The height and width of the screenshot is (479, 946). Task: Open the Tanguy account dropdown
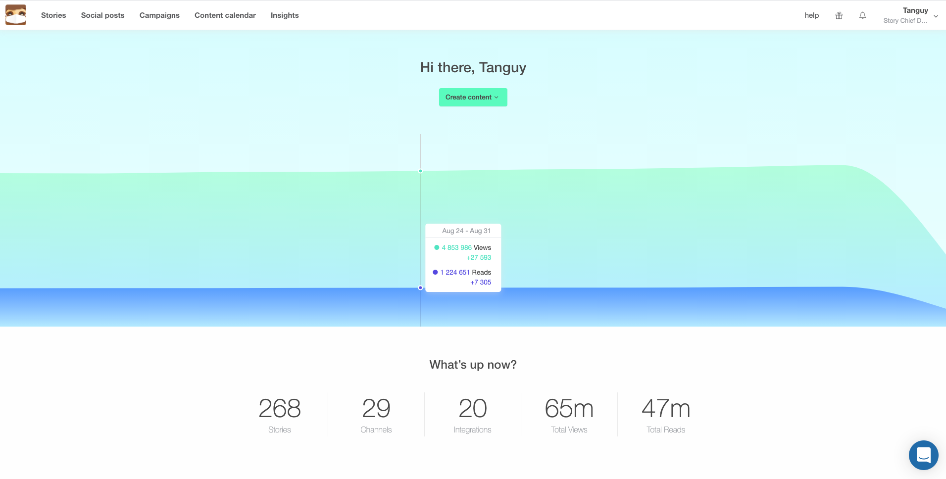pyautogui.click(x=915, y=10)
